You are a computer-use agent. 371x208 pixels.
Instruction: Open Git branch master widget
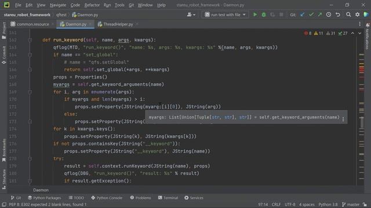point(351,205)
